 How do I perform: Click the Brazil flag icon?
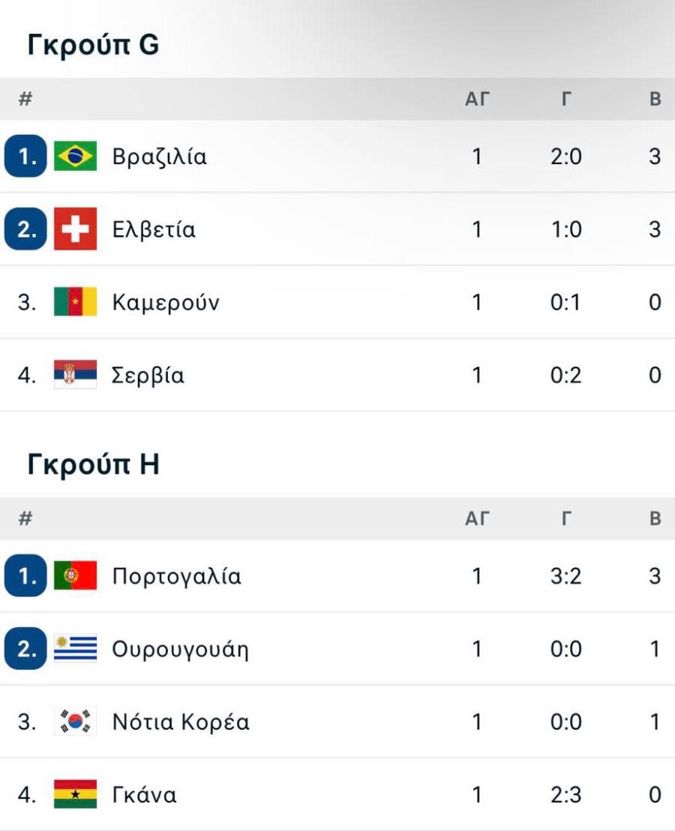(x=75, y=156)
